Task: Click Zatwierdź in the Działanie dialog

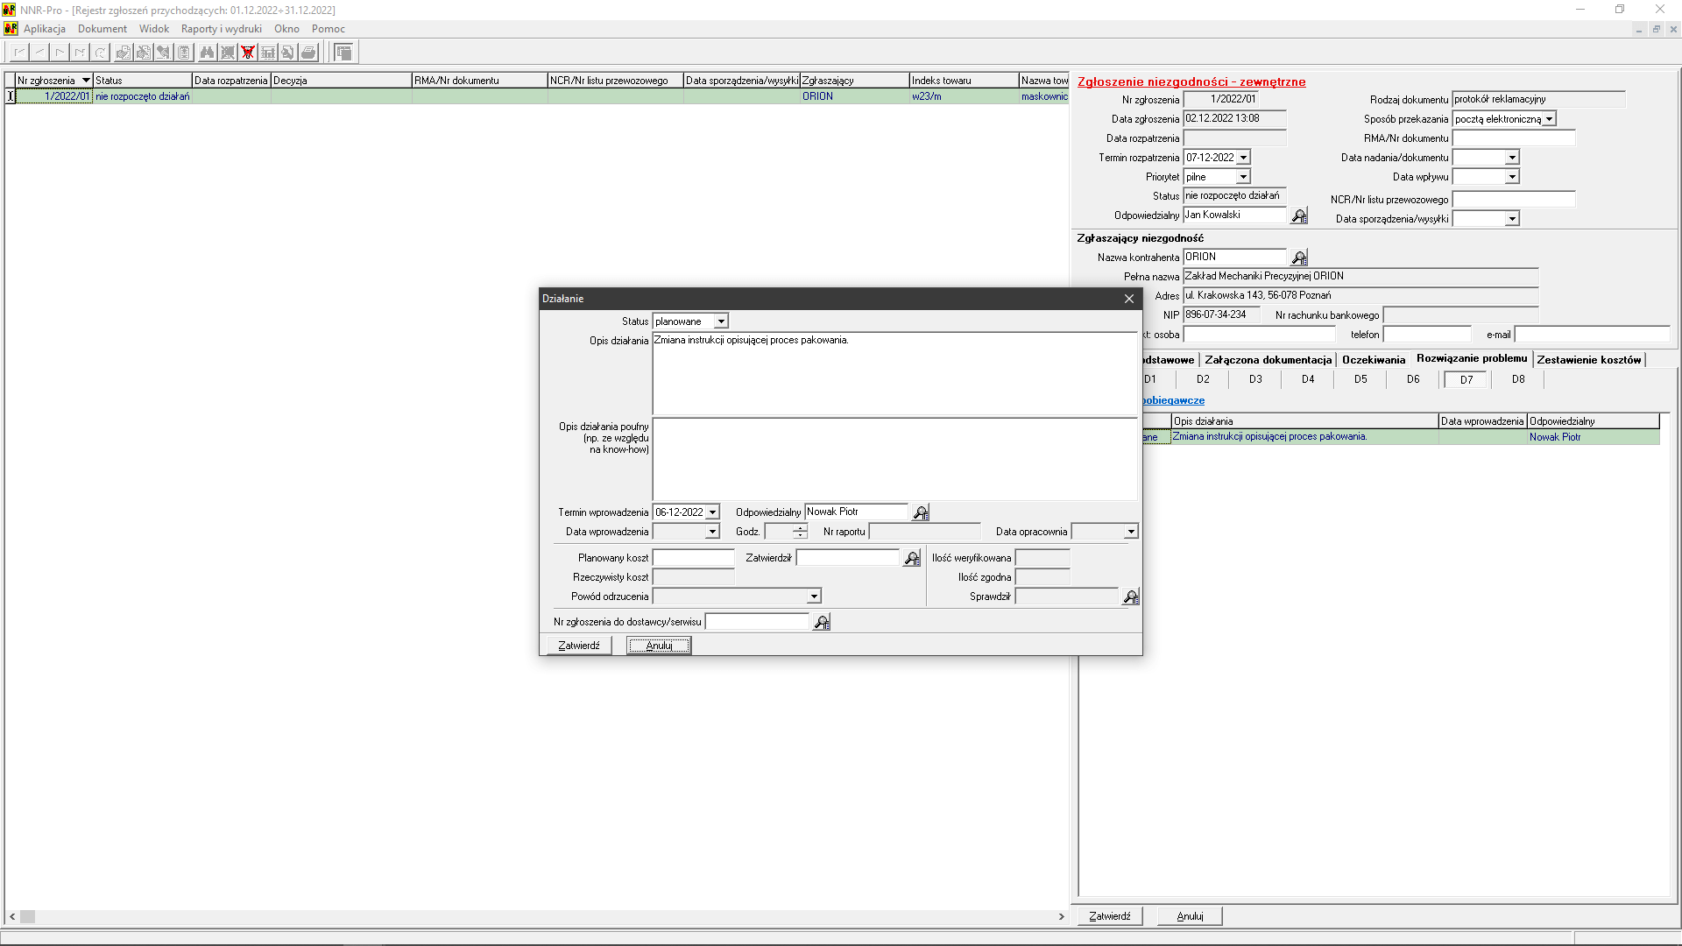Action: [579, 646]
